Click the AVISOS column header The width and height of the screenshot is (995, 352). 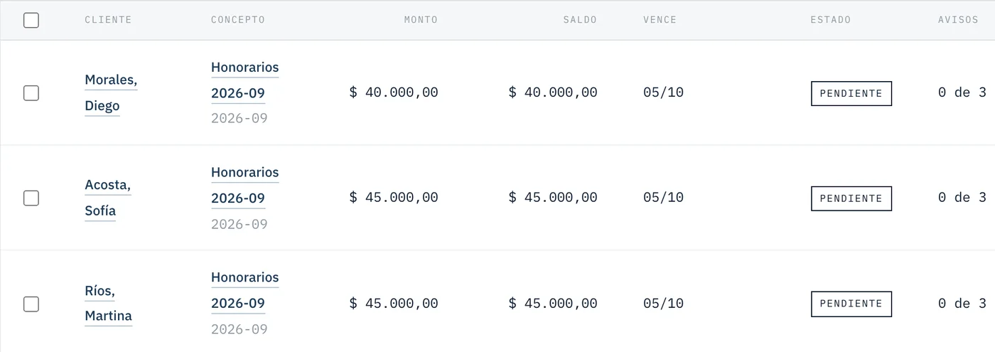(959, 20)
